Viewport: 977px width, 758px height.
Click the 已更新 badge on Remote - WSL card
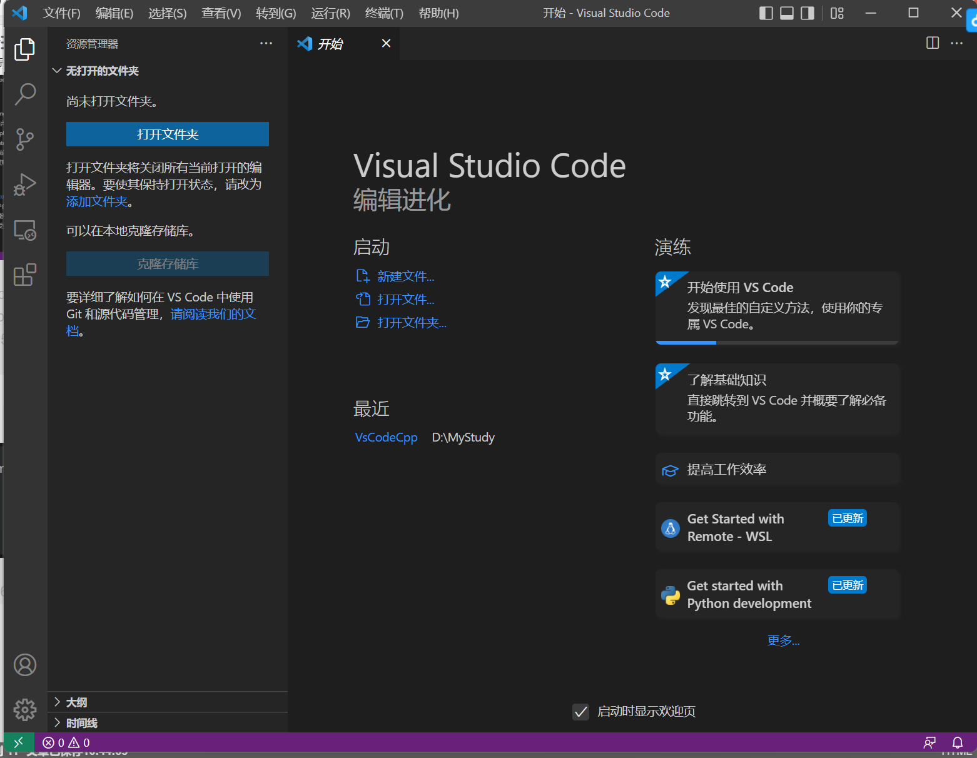848,518
